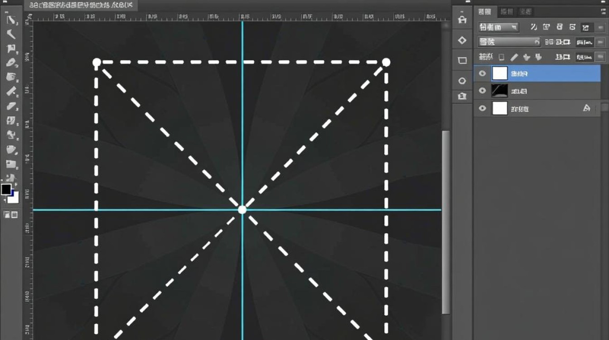Open the layer filter type dropdown

[x=498, y=27]
